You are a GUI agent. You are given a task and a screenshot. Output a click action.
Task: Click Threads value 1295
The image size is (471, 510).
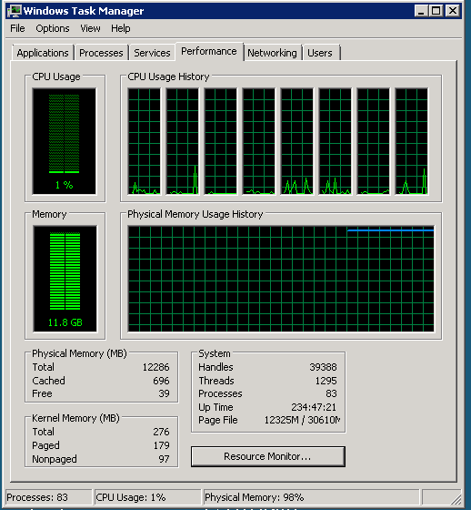tap(326, 381)
